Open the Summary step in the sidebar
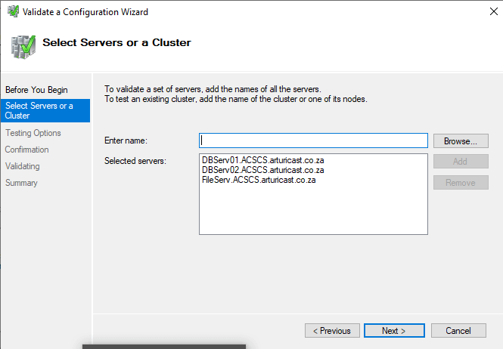503x349 pixels. tap(21, 183)
